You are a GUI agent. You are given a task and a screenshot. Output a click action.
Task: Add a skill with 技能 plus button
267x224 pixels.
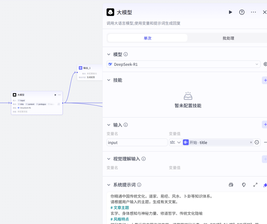pyautogui.click(x=265, y=80)
